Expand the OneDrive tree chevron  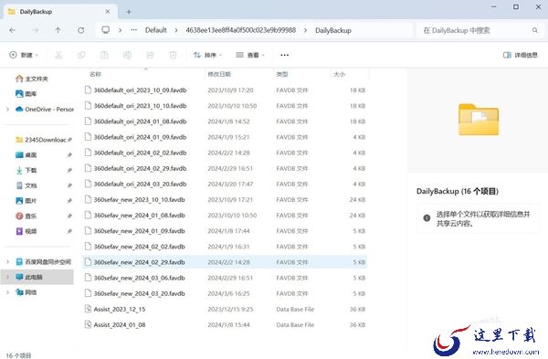click(7, 109)
